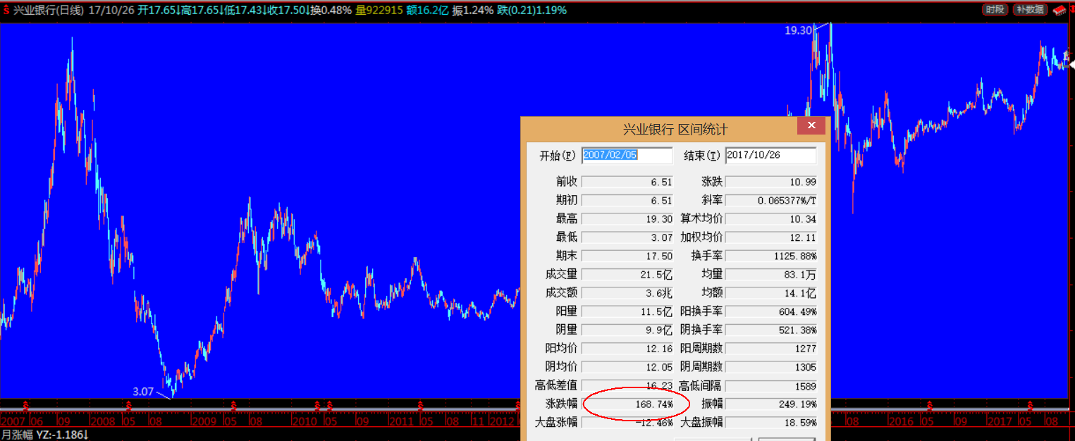Select the 均量 value 83.1万

[771, 274]
